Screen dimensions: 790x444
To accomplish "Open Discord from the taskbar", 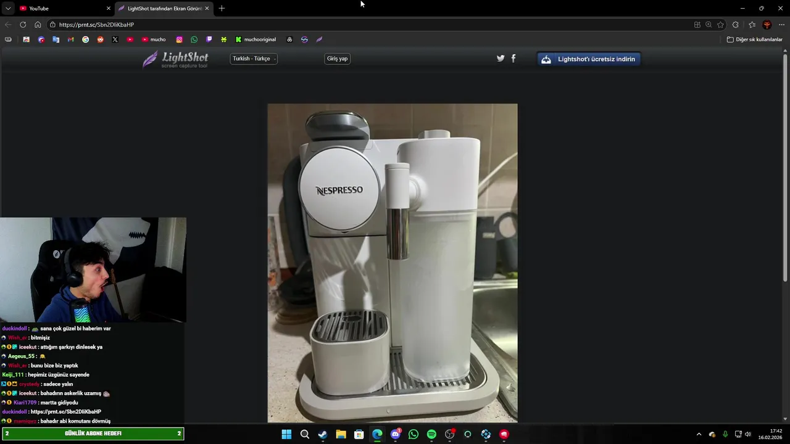I will click(x=396, y=434).
